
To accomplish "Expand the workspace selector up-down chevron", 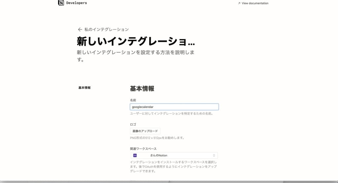I will [x=214, y=155].
